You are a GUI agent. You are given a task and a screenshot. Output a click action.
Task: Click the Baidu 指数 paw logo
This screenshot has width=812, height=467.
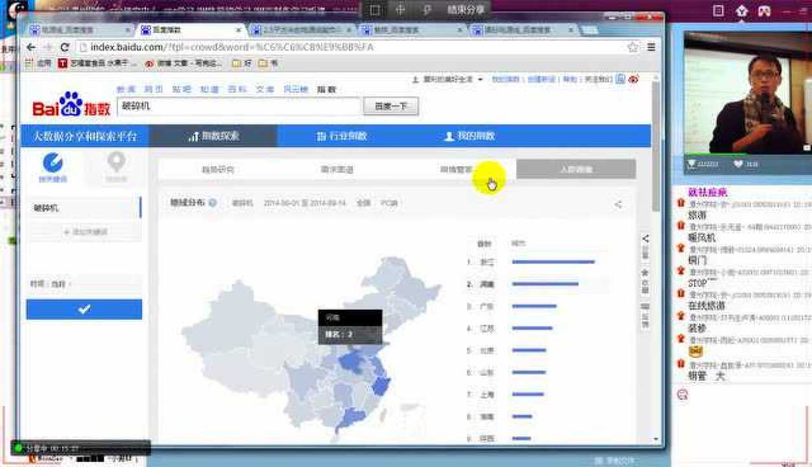click(x=71, y=106)
